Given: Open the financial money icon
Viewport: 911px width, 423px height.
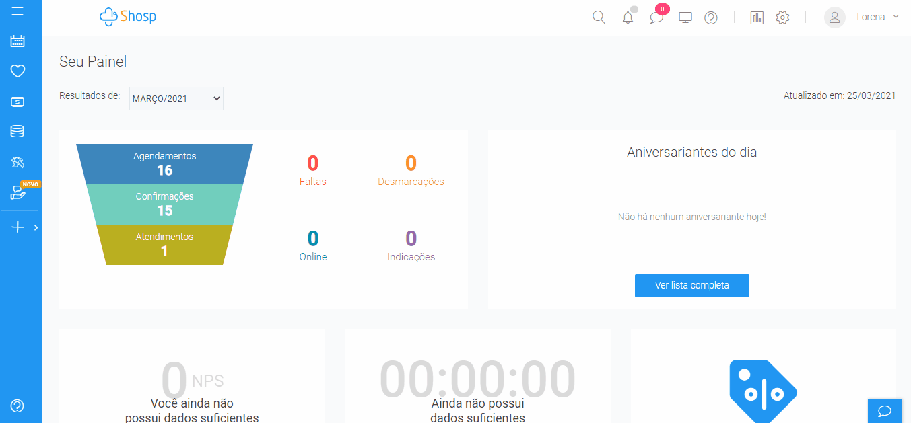Looking at the screenshot, I should [x=18, y=102].
